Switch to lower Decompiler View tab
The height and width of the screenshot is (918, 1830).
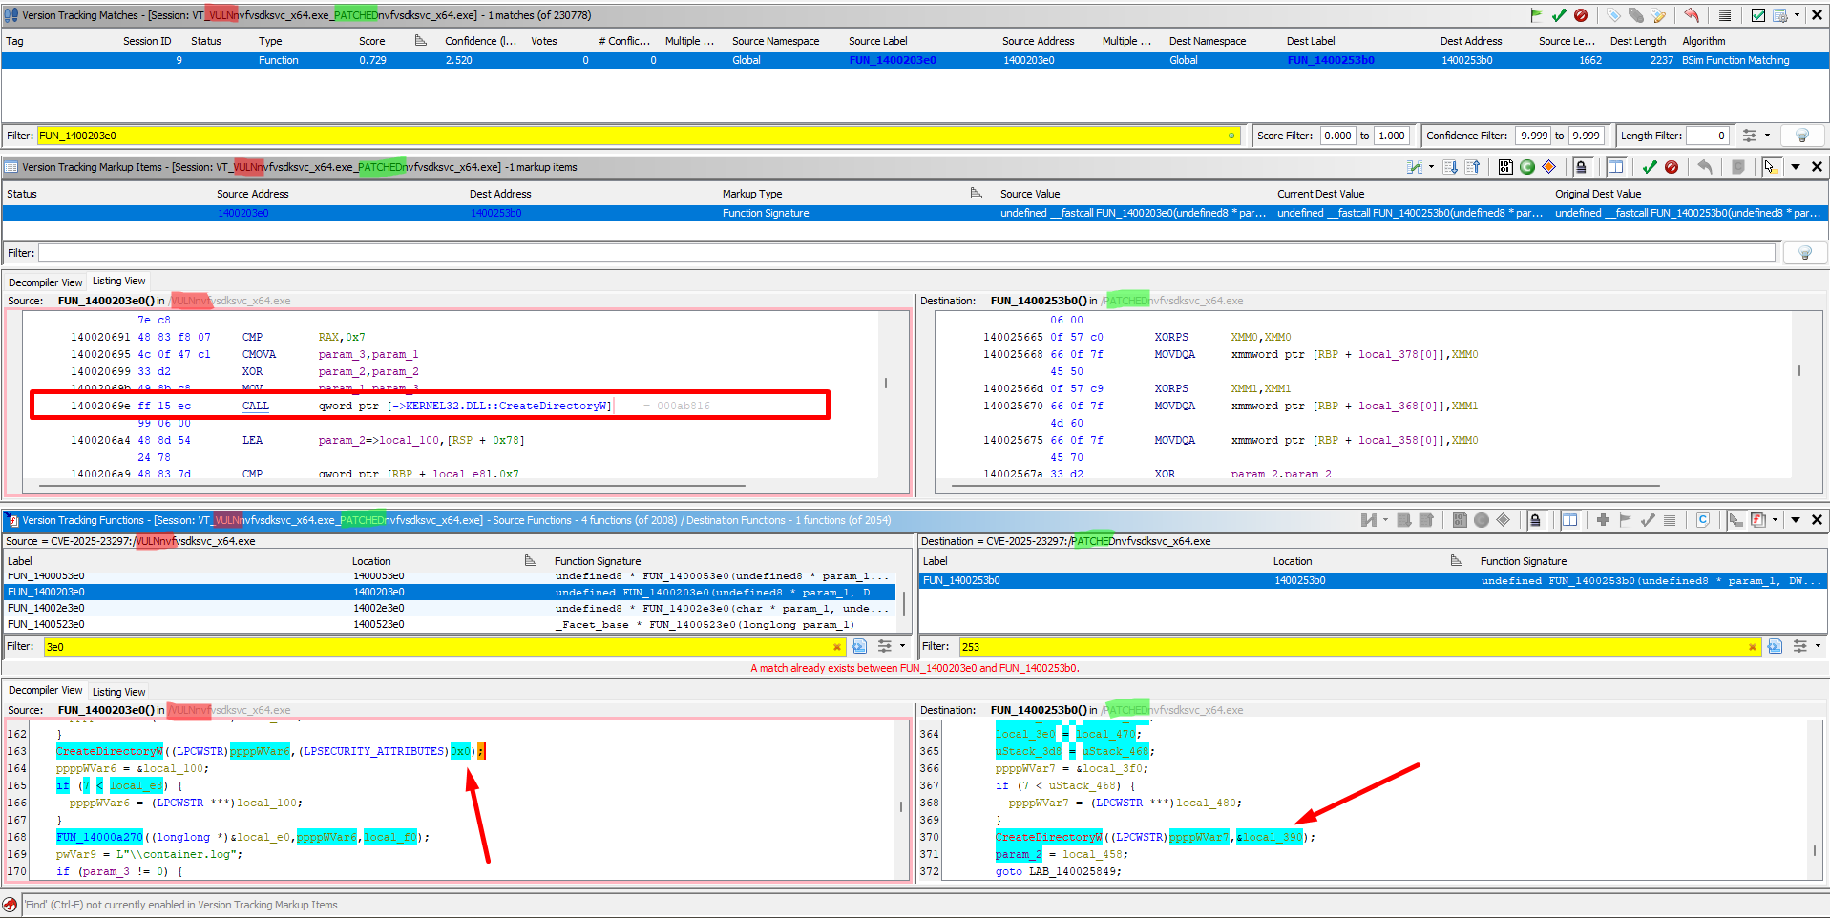tap(45, 690)
